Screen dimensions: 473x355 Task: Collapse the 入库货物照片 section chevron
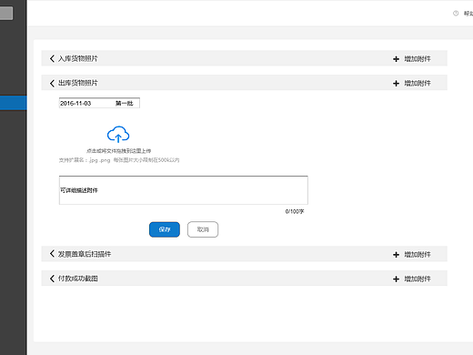coord(52,58)
